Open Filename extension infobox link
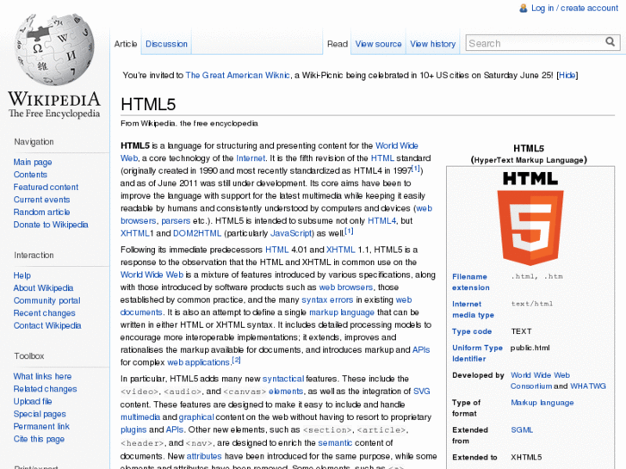Screen dimensions: 626x469 point(471,281)
